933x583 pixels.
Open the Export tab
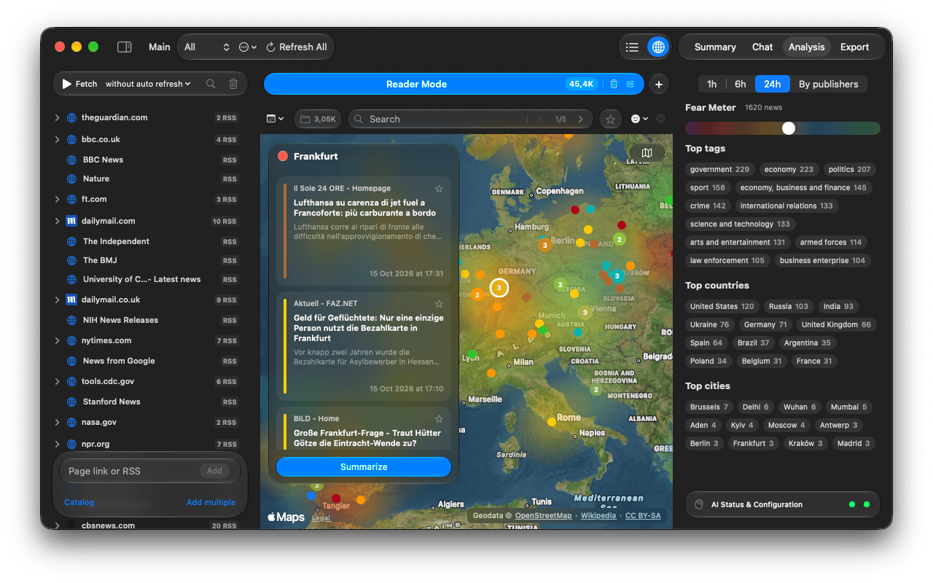854,47
